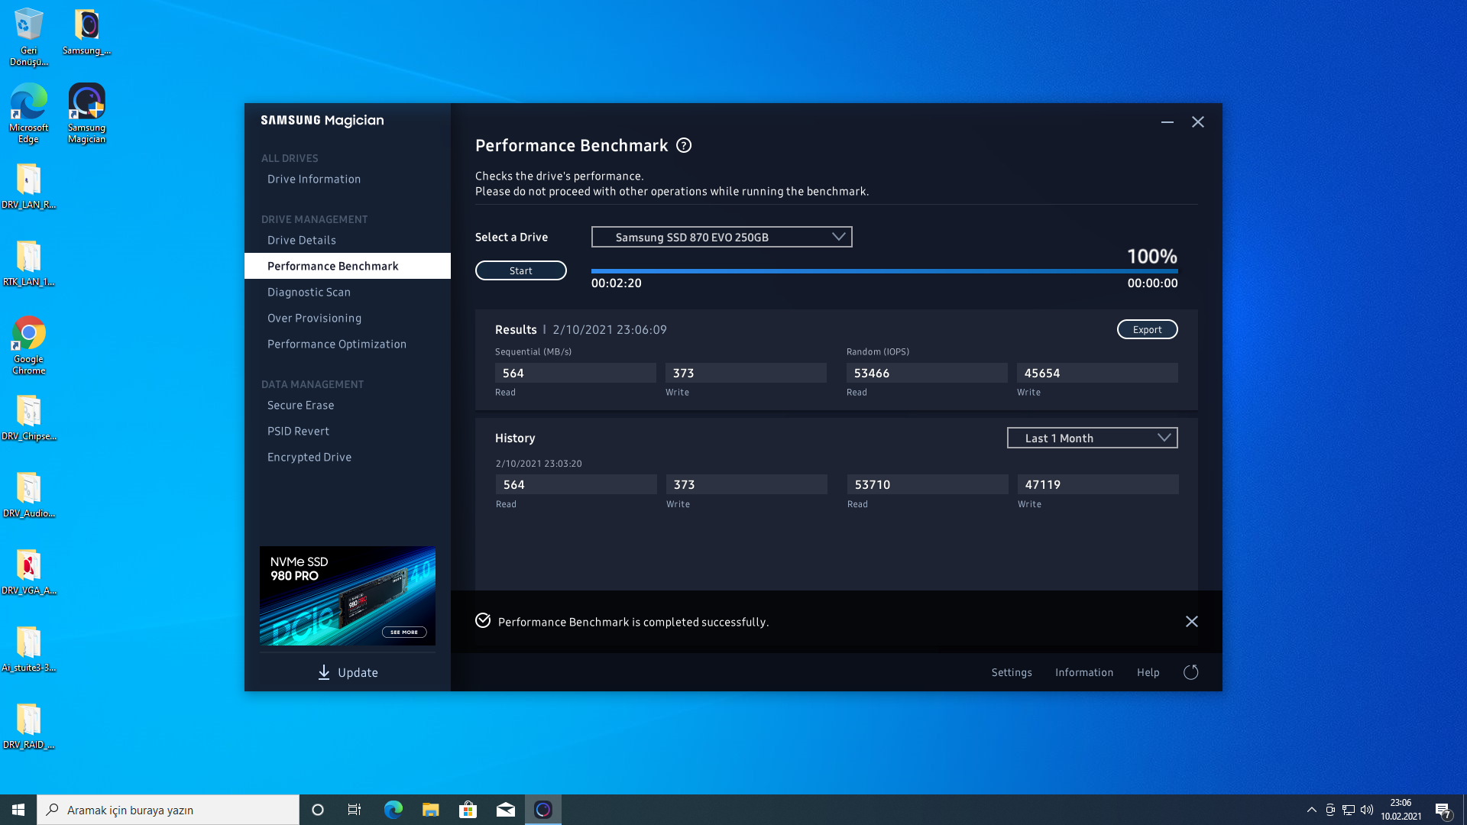Open Over Provisioning
The width and height of the screenshot is (1467, 825).
[315, 318]
